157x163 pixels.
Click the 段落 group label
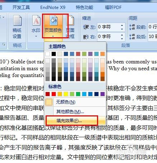[x=126, y=45]
